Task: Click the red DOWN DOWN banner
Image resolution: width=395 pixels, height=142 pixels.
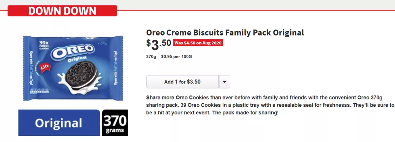Action: [62, 11]
